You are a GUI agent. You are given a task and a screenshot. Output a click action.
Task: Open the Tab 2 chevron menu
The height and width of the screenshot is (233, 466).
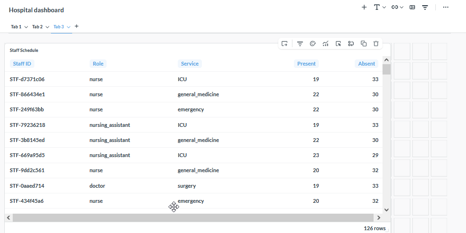pyautogui.click(x=47, y=27)
